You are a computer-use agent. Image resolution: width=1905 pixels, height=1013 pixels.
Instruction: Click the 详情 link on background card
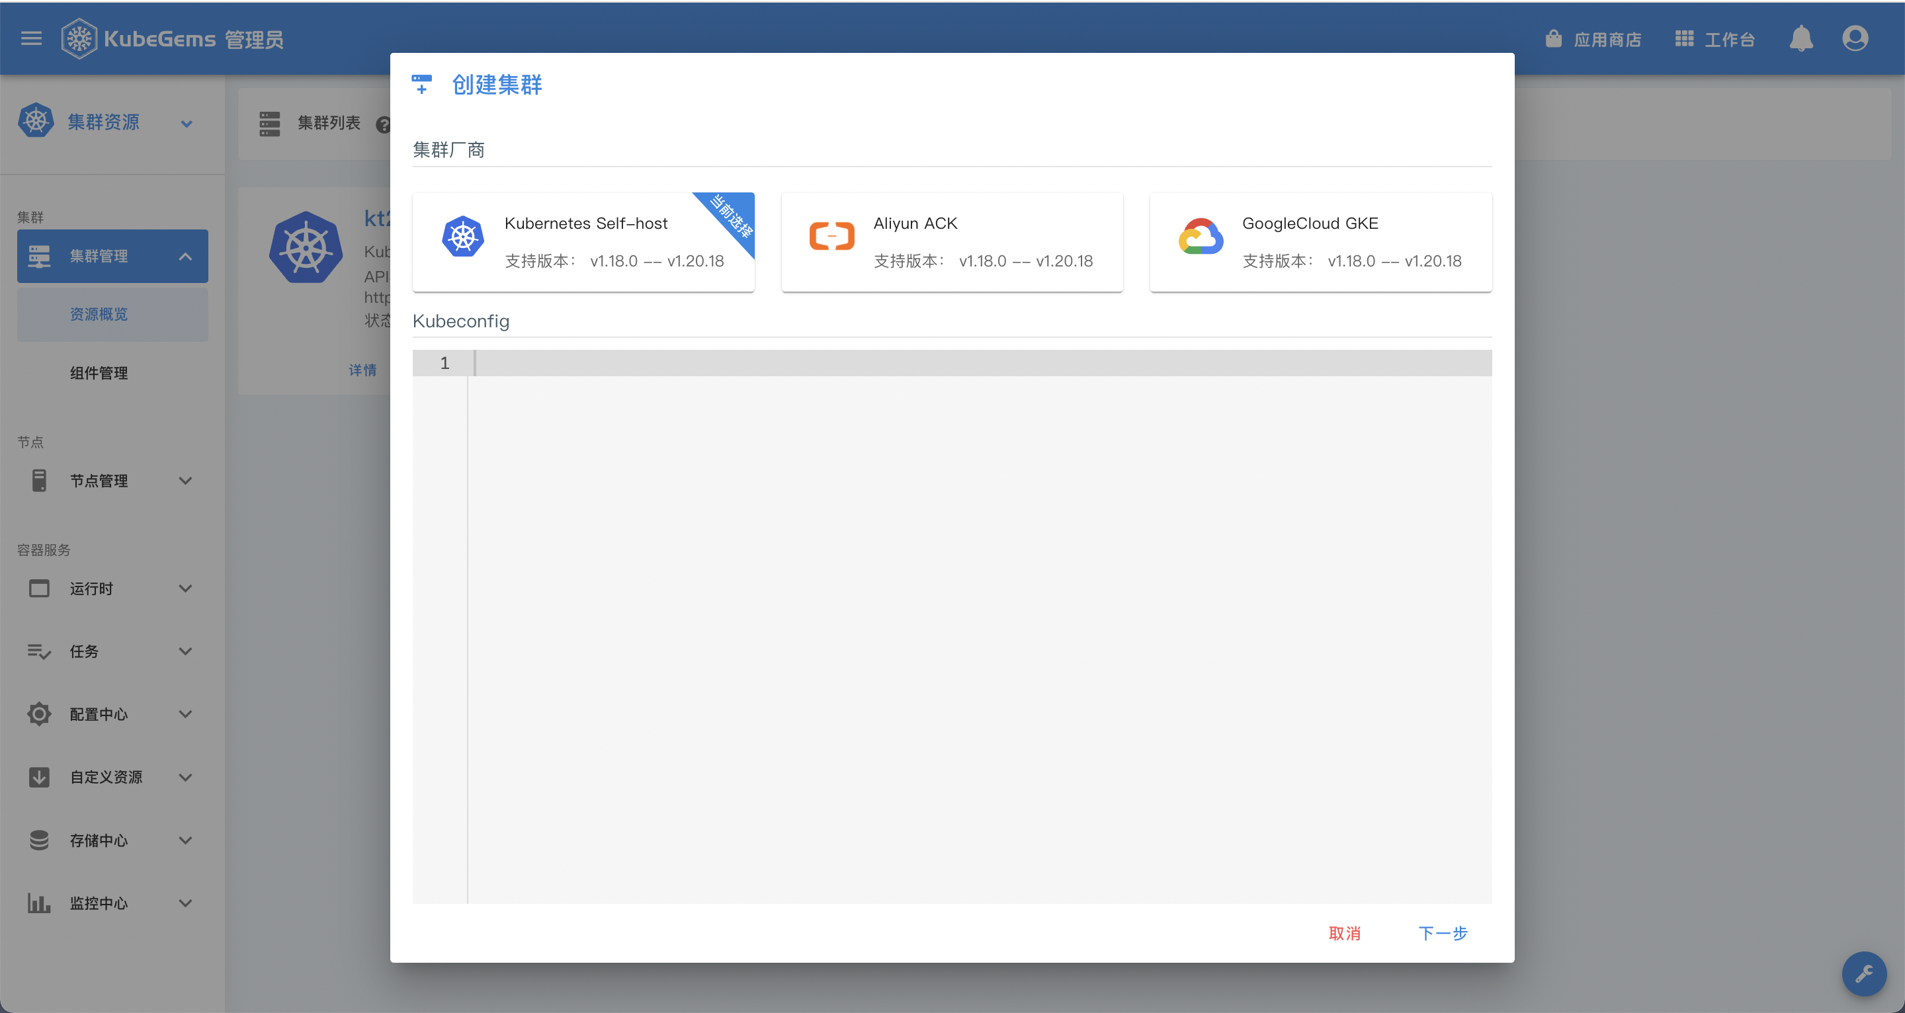point(362,370)
